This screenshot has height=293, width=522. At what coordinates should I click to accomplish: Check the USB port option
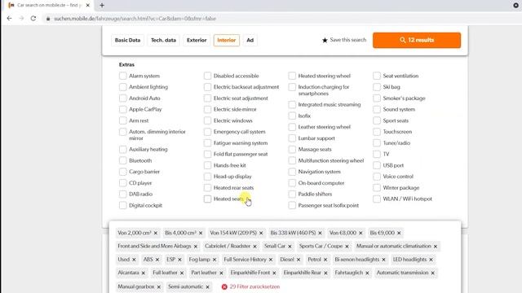coord(377,165)
